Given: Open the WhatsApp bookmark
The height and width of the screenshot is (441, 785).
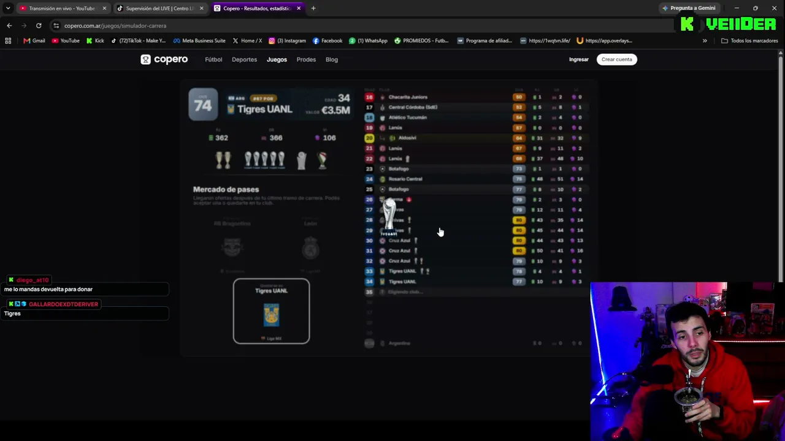Looking at the screenshot, I should tap(368, 40).
